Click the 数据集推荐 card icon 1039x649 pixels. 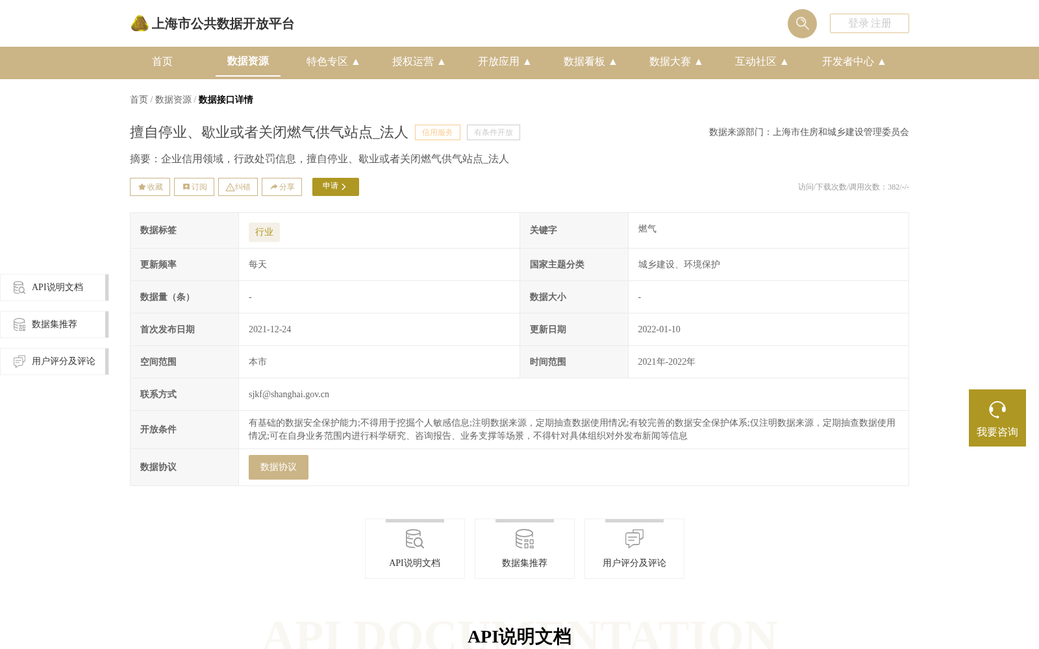[x=525, y=539]
